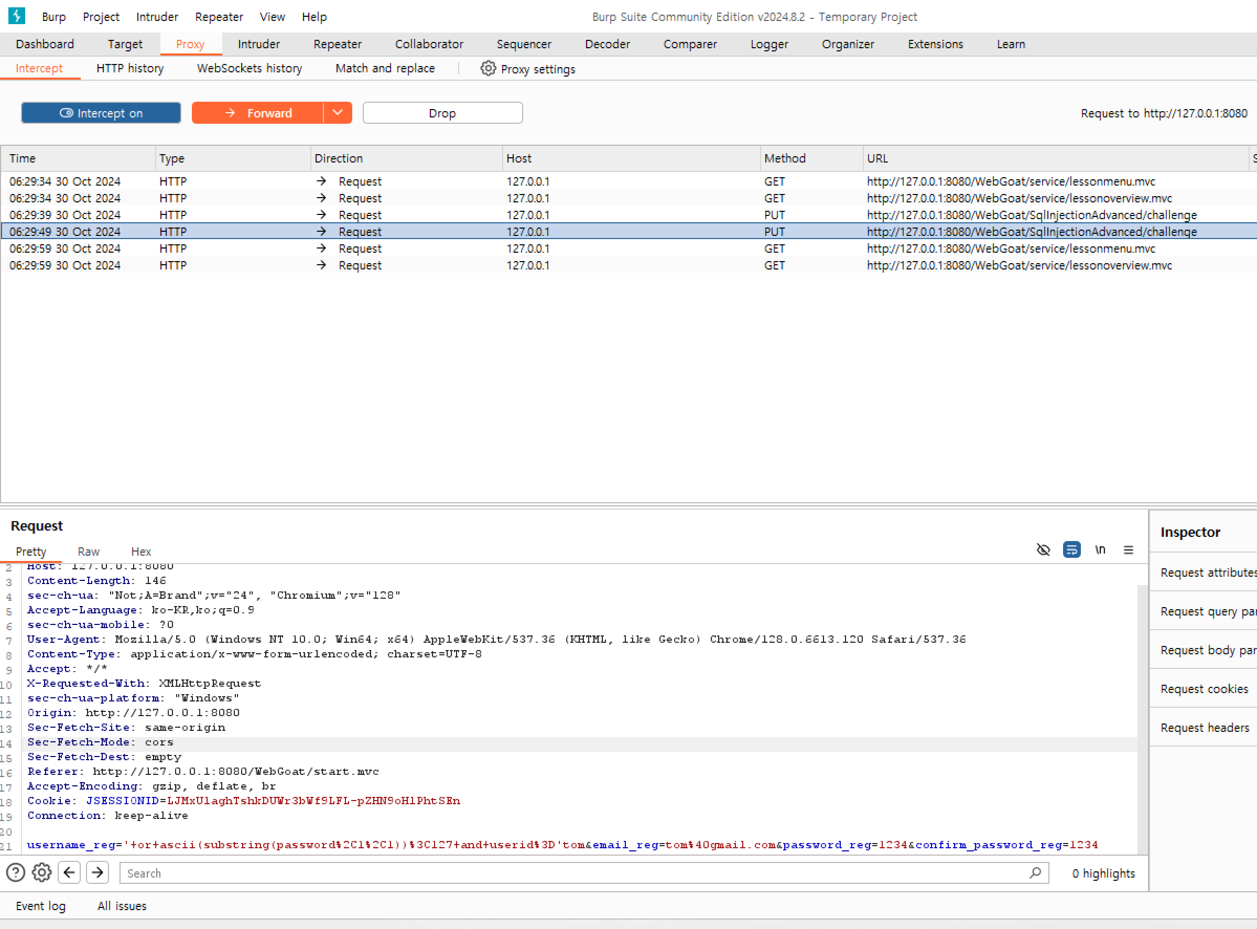Open the Match and replace sub-tab
Screen dimensions: 1257x929
pos(385,68)
